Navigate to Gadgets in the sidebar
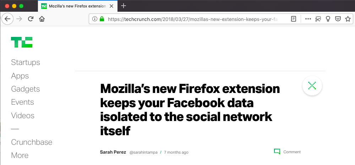Screen dimensions: 355x165 pos(25,89)
